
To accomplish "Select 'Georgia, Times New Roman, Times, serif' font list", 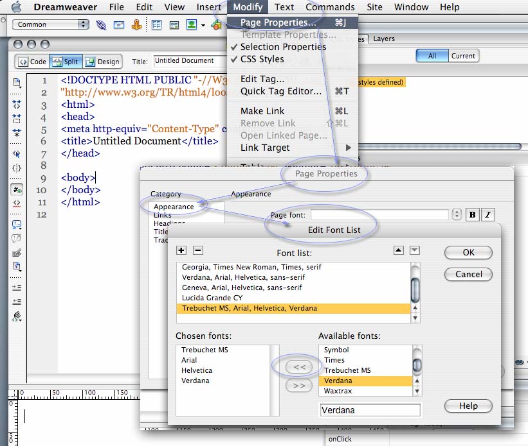I will 293,267.
